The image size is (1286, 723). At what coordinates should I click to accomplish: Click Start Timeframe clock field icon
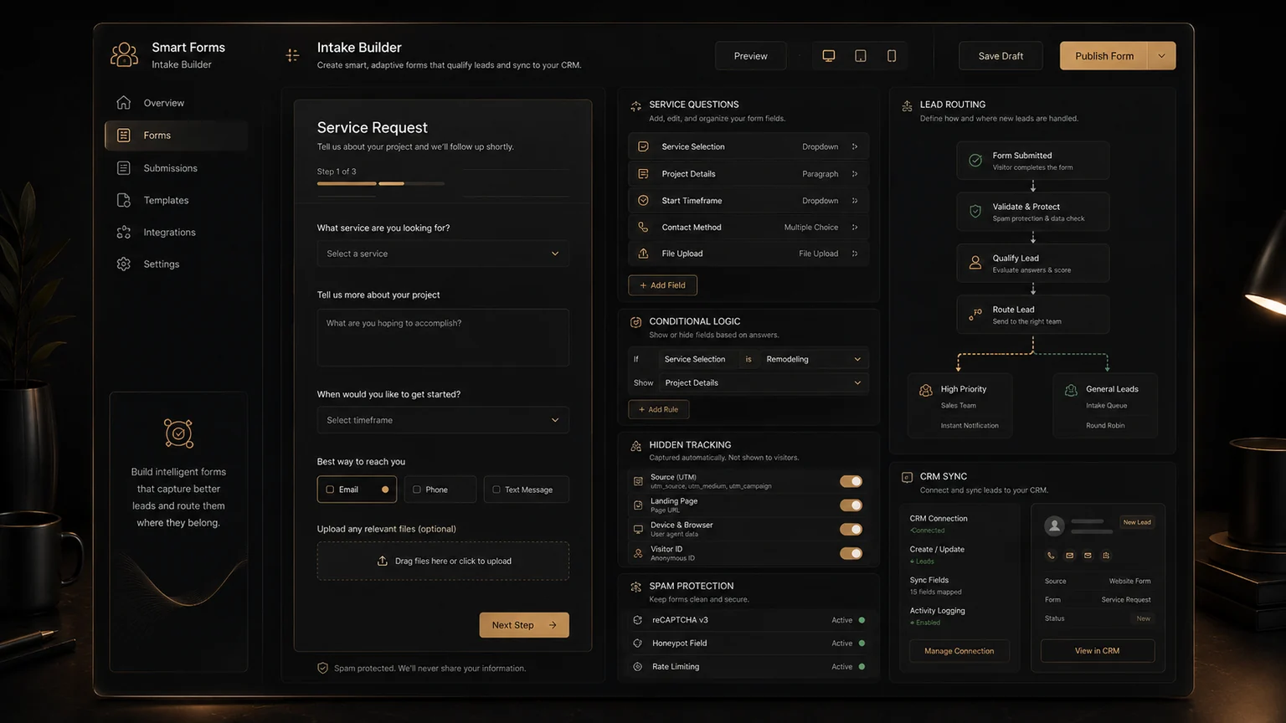pos(643,201)
